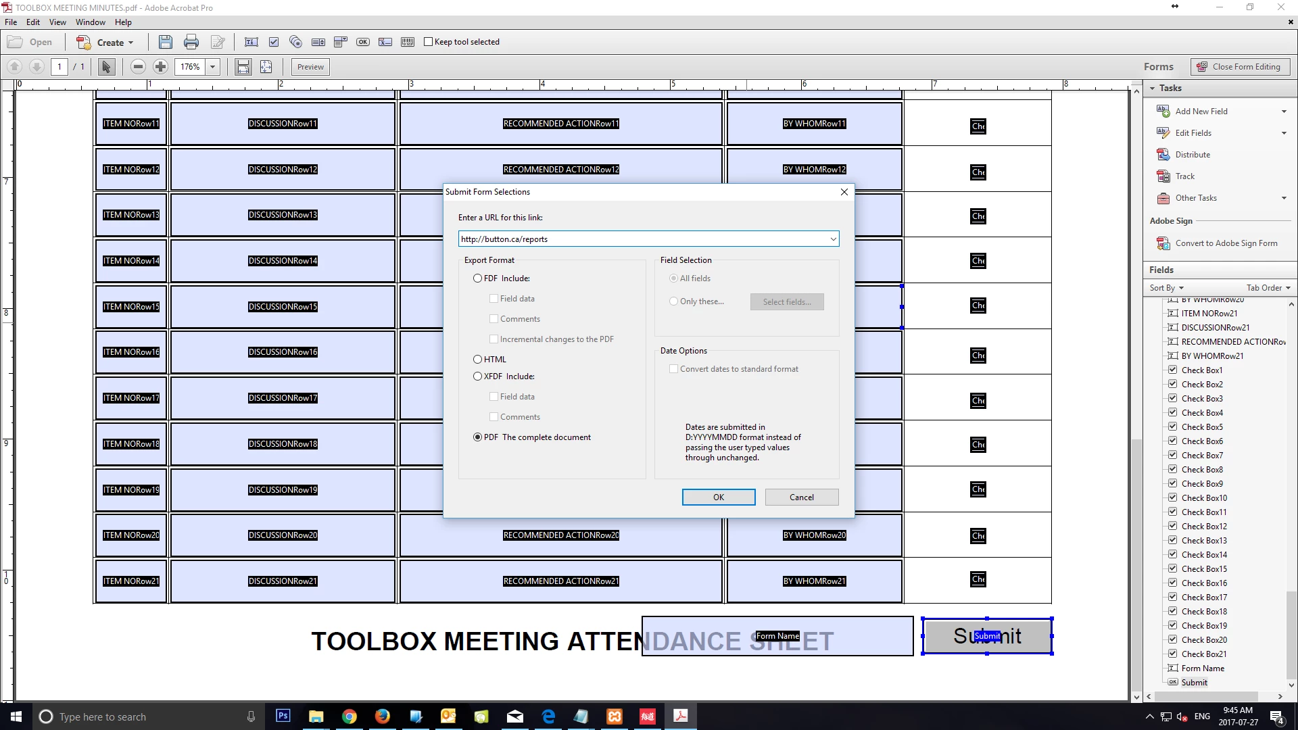
Task: Click the URL text input field
Action: pos(642,239)
